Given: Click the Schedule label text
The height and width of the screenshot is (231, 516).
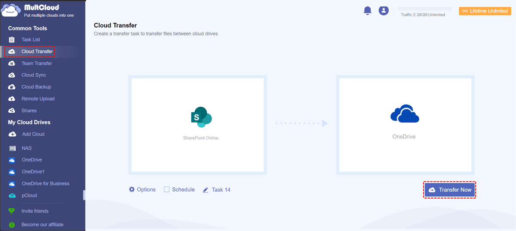Looking at the screenshot, I should click(183, 189).
